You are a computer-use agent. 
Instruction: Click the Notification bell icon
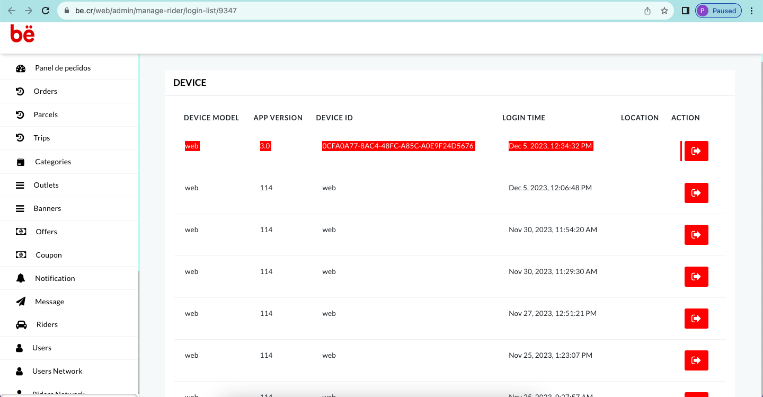21,278
